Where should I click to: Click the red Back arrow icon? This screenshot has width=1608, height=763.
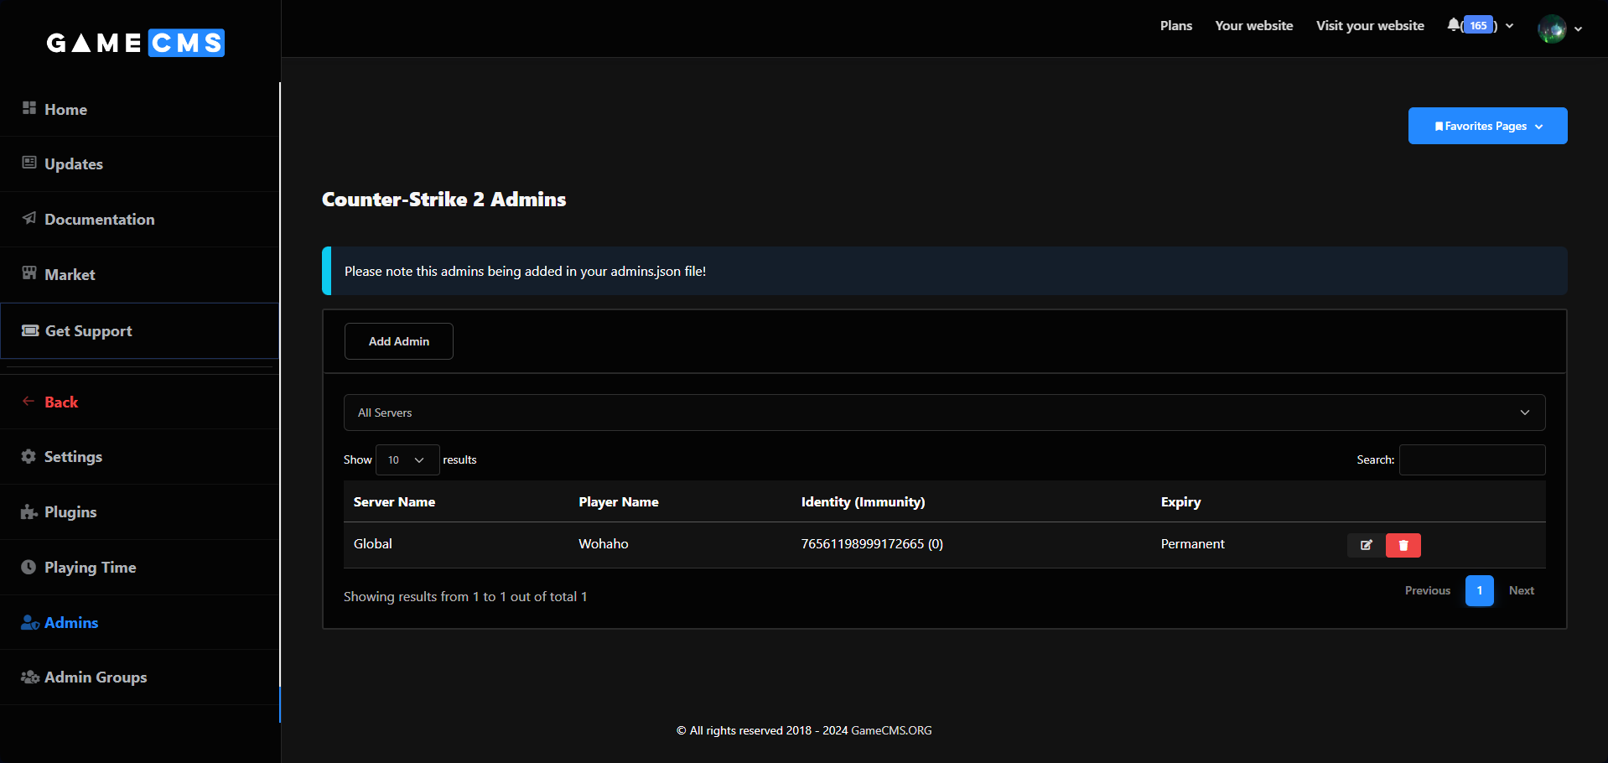29,401
